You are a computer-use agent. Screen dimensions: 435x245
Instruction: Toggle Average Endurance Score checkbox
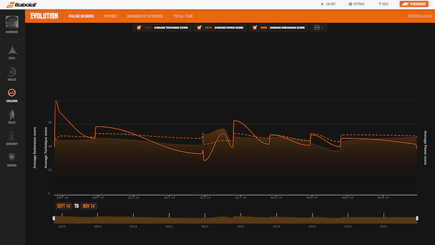tap(255, 28)
